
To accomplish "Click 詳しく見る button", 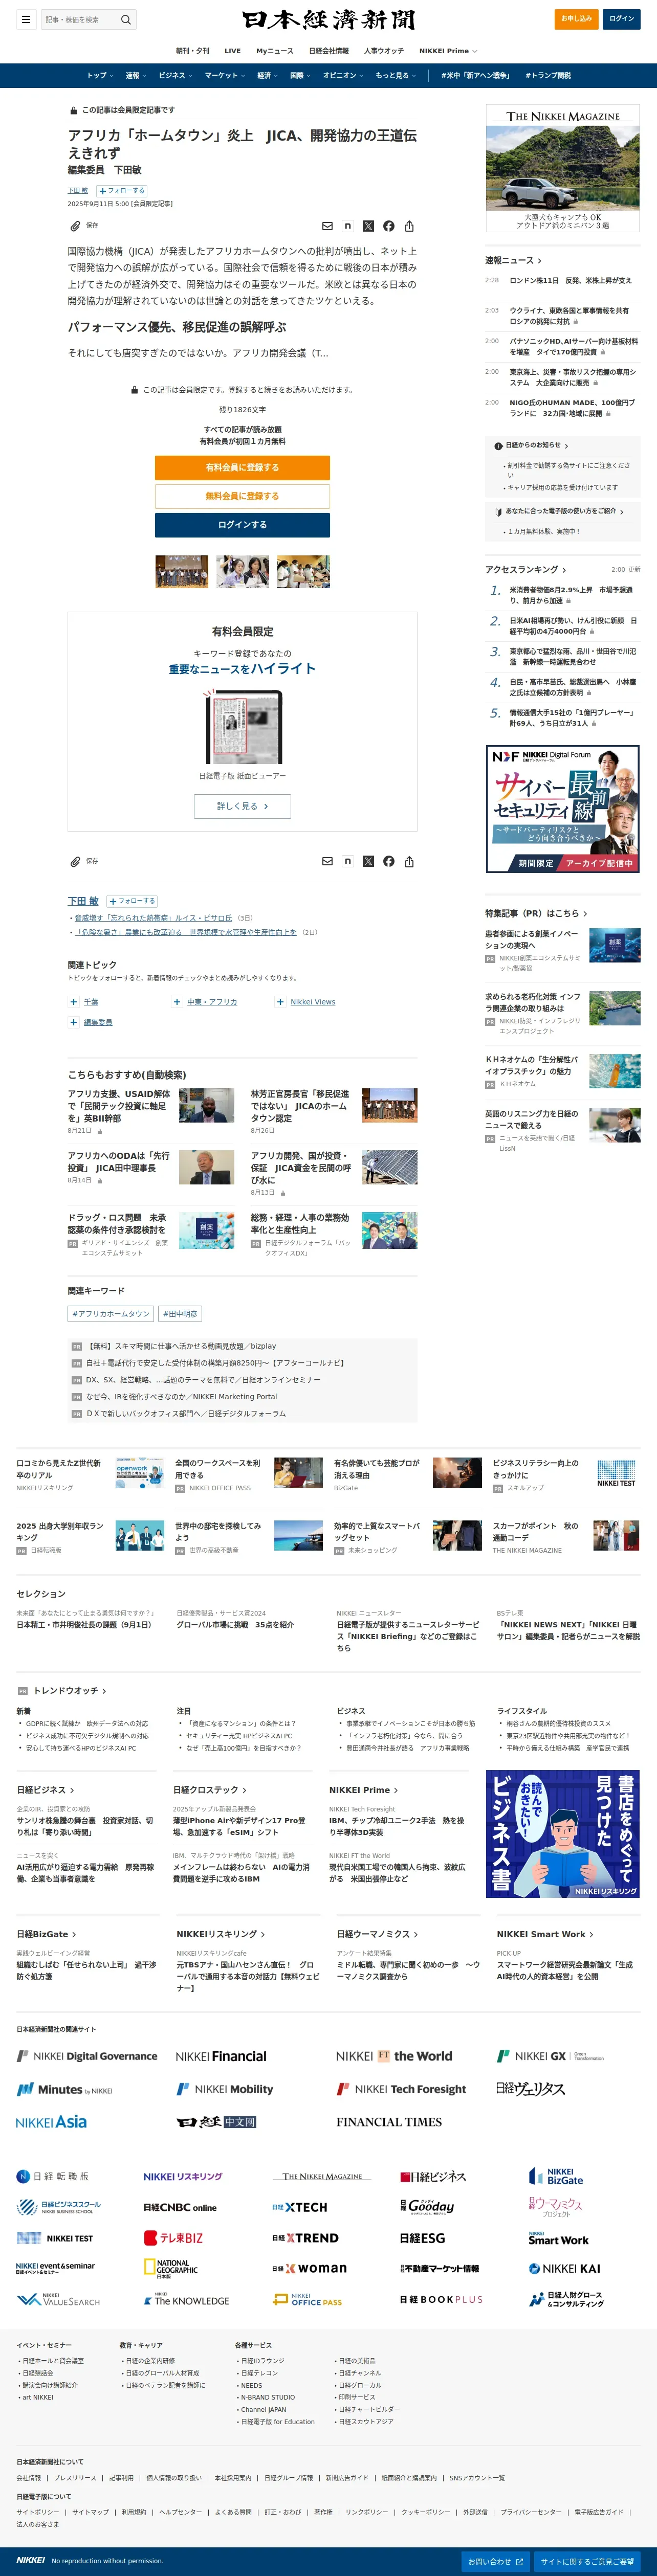I will coord(242,806).
